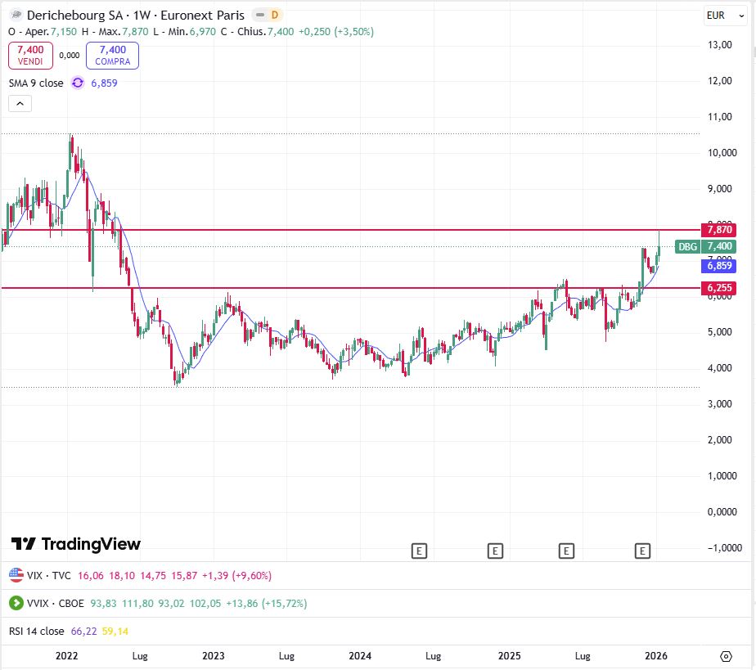Viewport: 756px width, 670px height.
Task: Select the RSI 14 close indicator label
Action: tap(37, 631)
